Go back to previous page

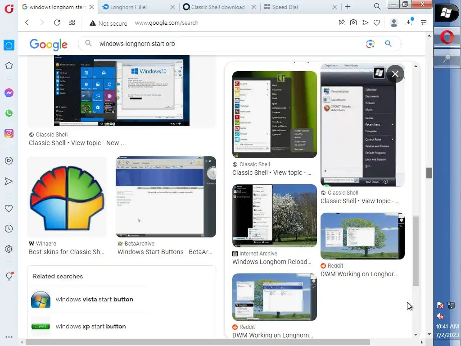point(27,23)
